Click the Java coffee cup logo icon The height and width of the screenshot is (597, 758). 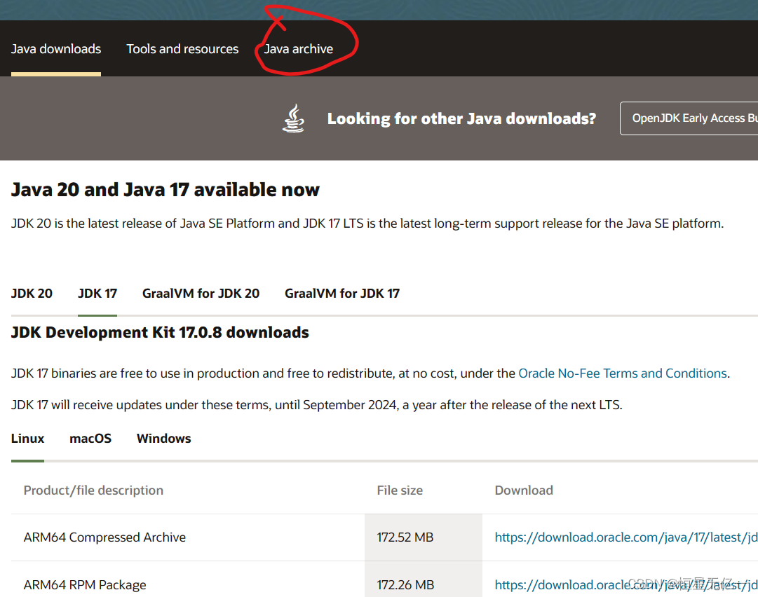[x=293, y=118]
